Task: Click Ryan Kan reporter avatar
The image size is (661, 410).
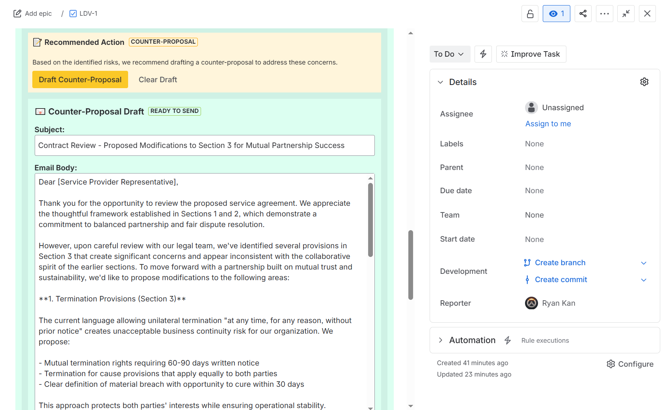Action: click(531, 303)
